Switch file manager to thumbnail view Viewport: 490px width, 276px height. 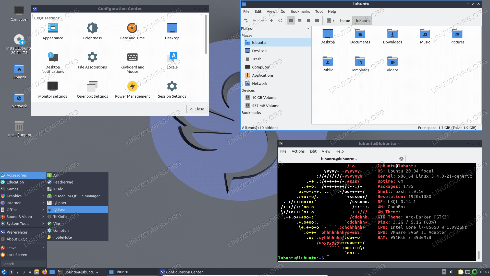[300, 20]
